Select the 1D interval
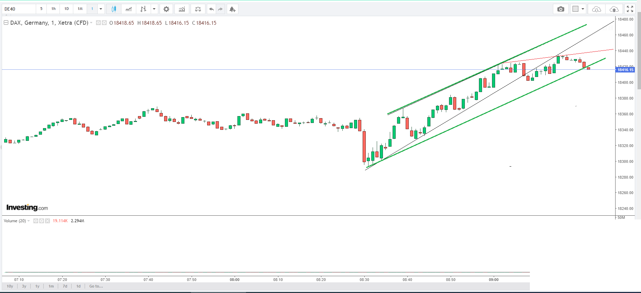Viewport: 641px width, 293px height. coord(67,9)
